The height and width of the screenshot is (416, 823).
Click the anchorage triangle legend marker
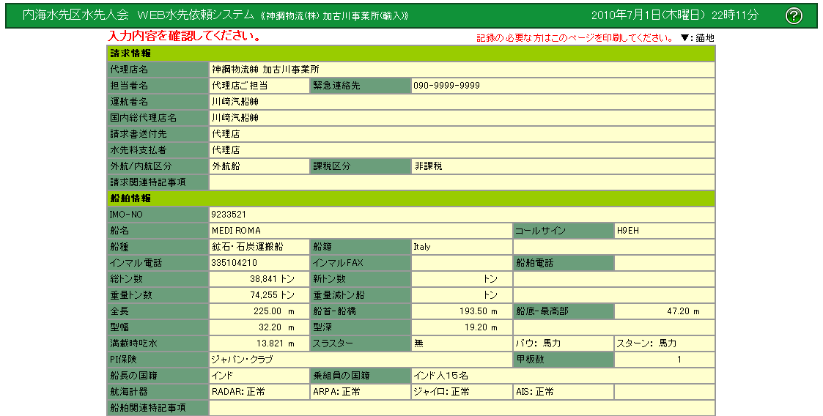(x=684, y=38)
